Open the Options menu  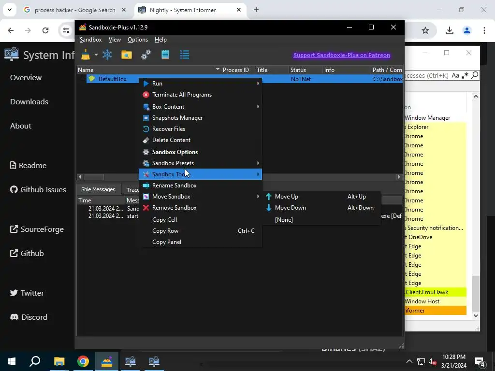click(x=138, y=40)
